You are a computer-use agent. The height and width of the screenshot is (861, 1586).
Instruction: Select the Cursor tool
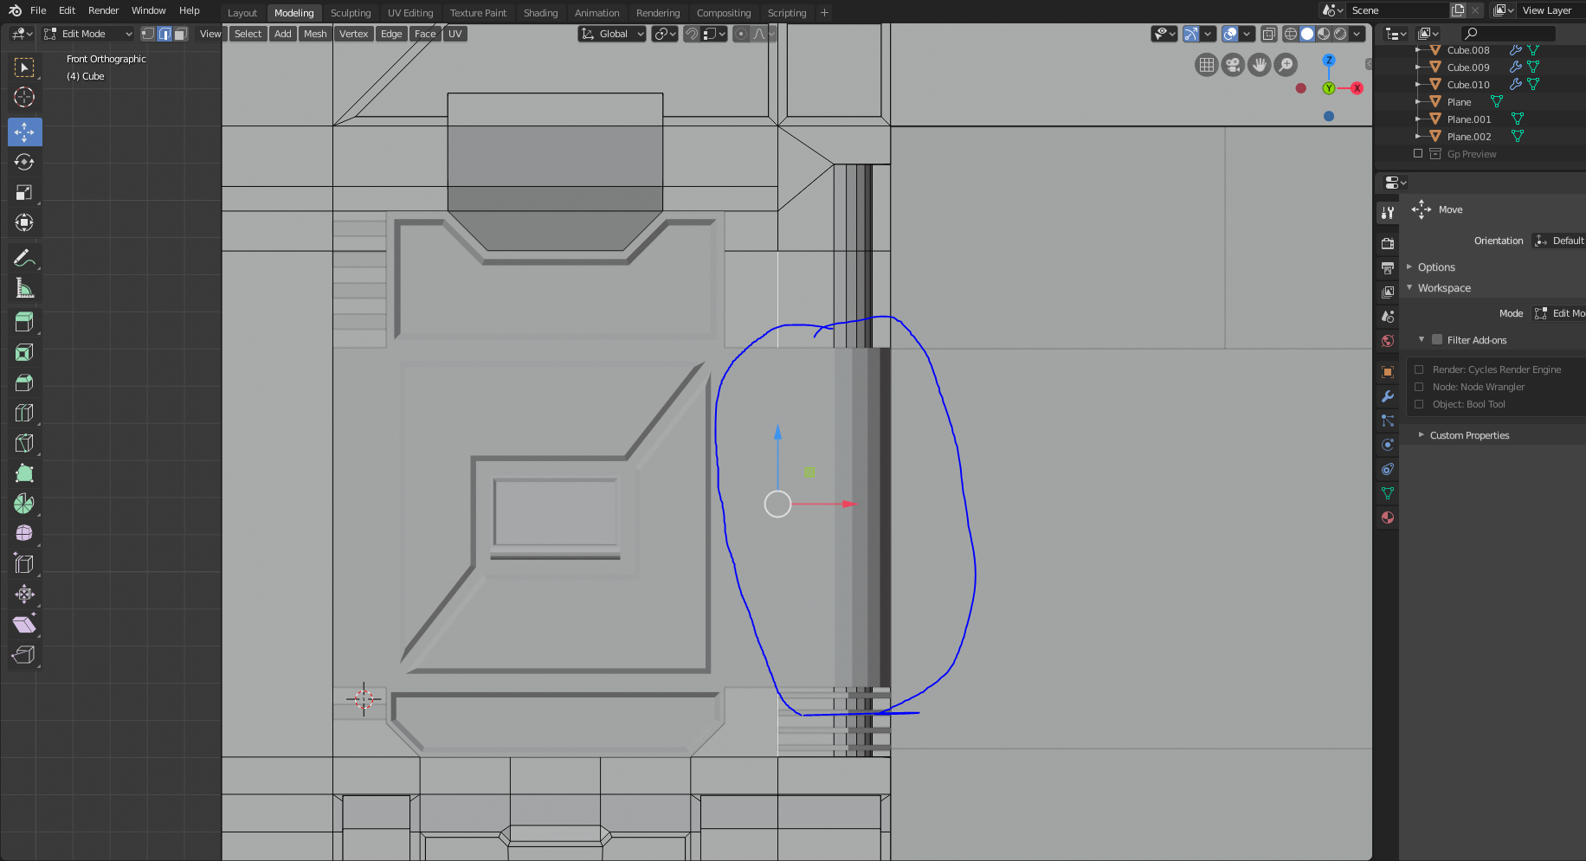coord(24,97)
